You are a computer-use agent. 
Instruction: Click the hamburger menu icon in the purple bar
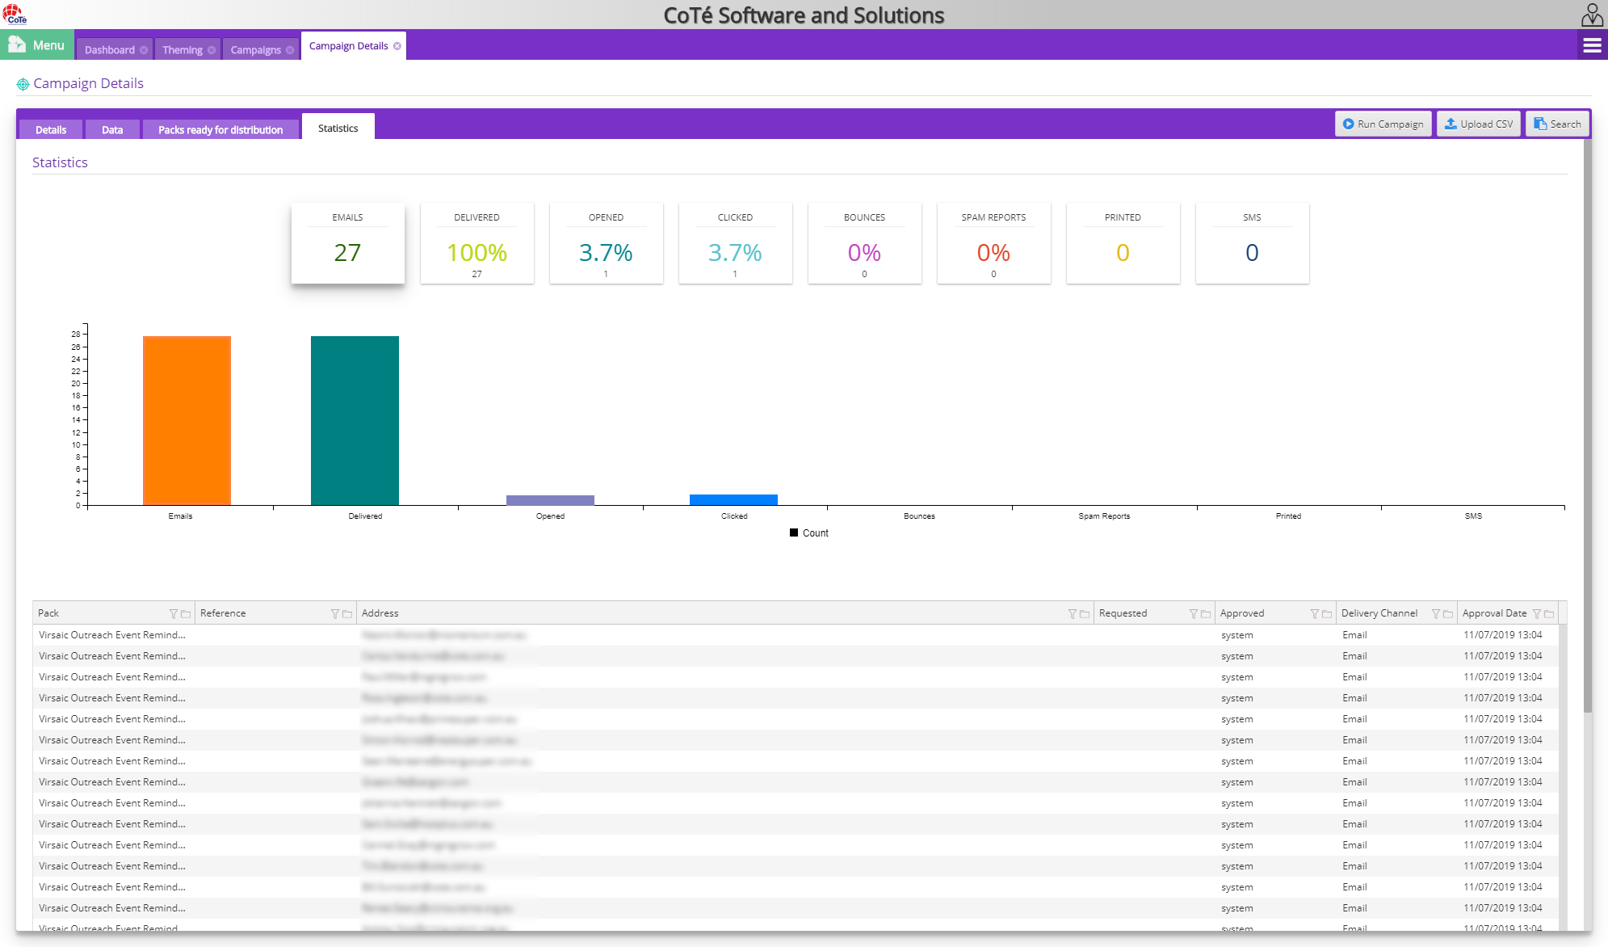(1592, 45)
